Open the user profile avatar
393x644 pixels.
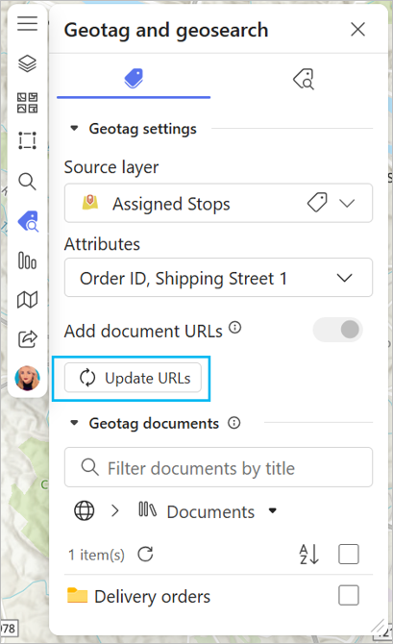pos(27,378)
